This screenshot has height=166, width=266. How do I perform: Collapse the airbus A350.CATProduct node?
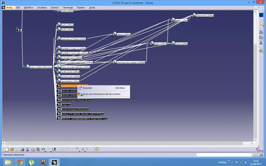click(x=24, y=67)
